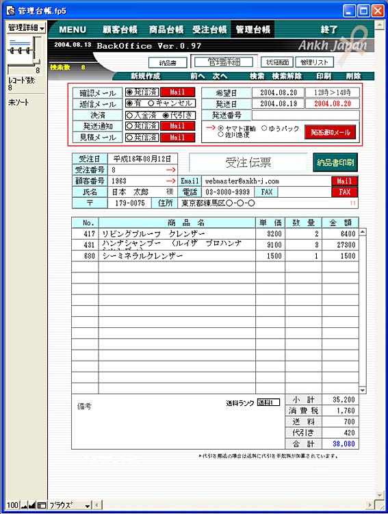388x514 pixels.
Task: Click the 発送番号 input field
Action: point(305,115)
